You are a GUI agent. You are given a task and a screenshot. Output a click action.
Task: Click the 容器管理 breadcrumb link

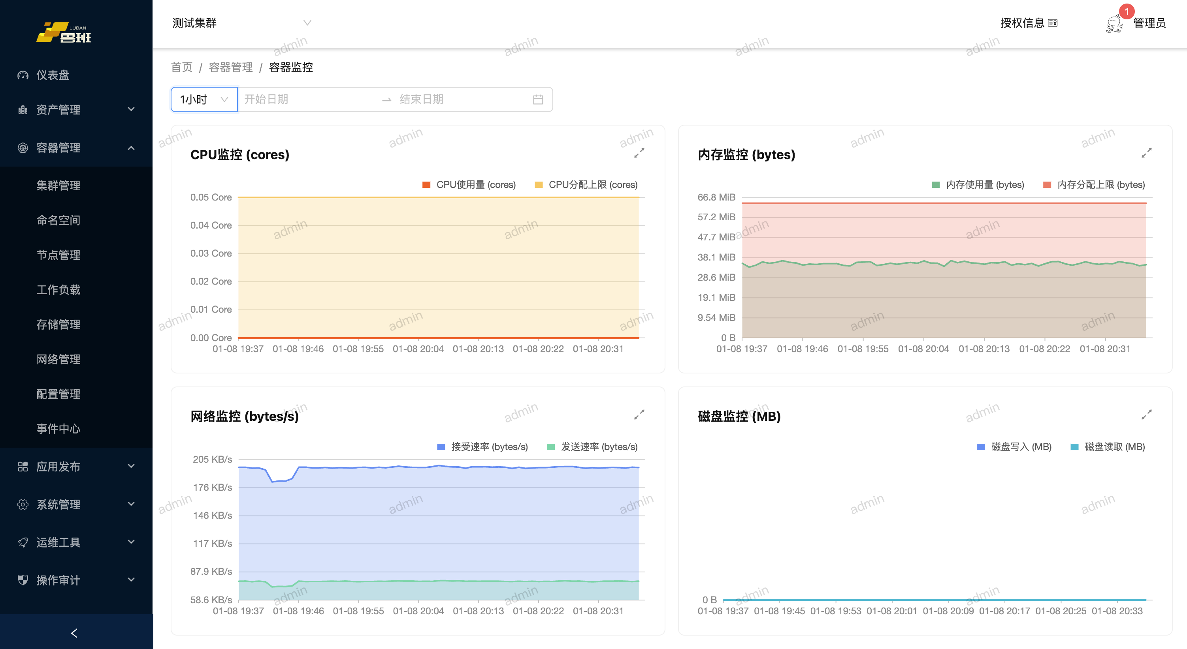click(x=230, y=67)
